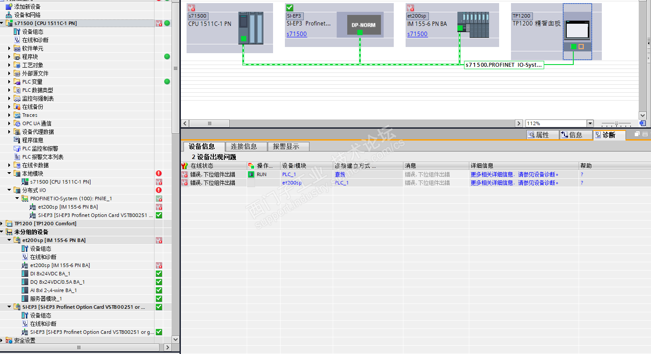651x354 pixels.
Task: Expand the PLC 变量 folder
Action: 10,82
